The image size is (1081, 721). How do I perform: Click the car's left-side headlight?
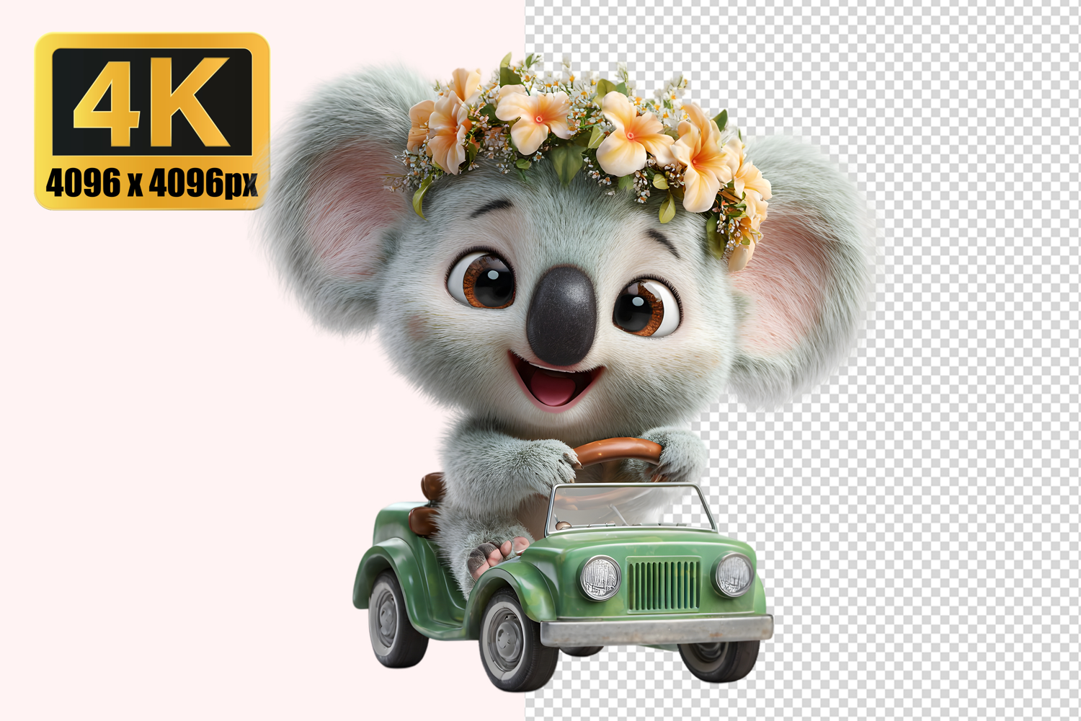click(600, 578)
